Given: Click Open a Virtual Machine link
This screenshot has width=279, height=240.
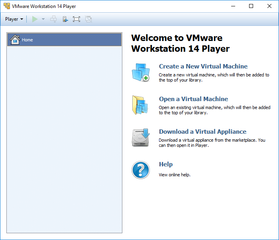Looking at the screenshot, I should tap(193, 99).
